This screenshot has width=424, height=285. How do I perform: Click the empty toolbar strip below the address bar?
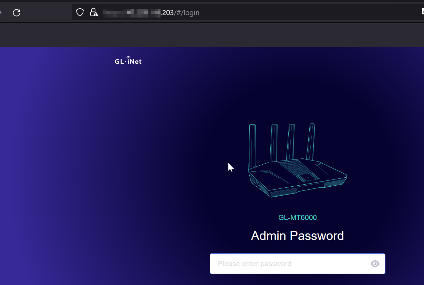tap(207, 35)
